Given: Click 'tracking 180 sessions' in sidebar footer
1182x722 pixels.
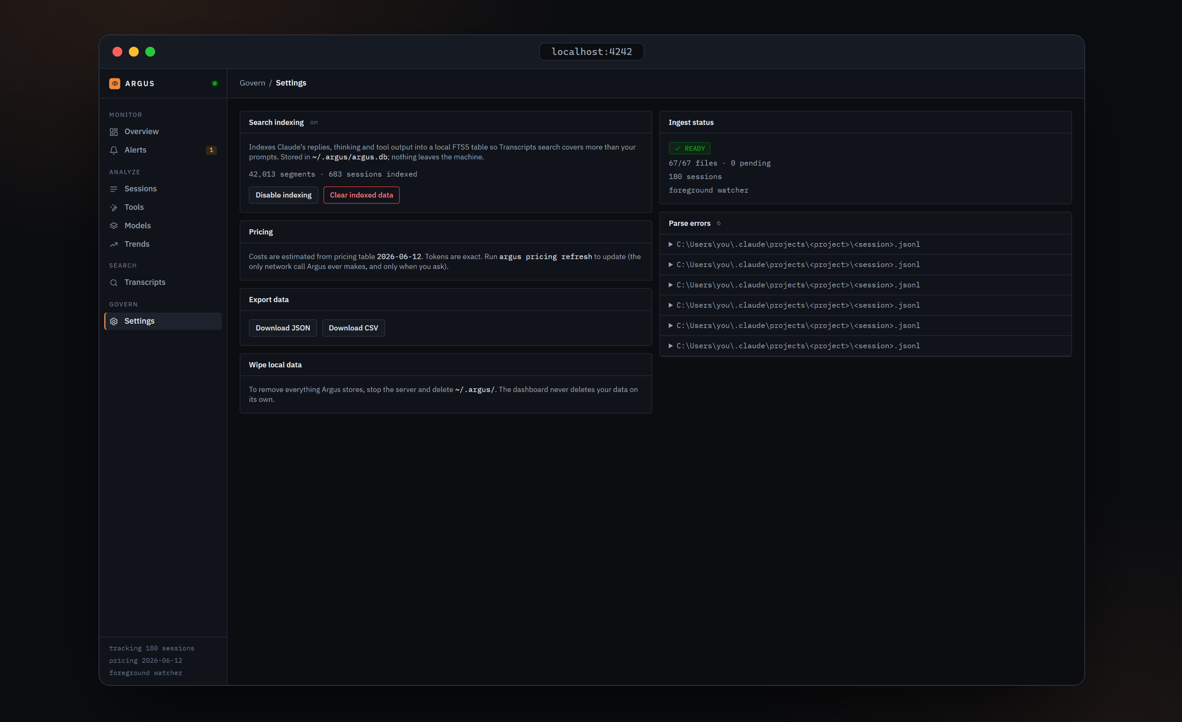Looking at the screenshot, I should coord(151,648).
